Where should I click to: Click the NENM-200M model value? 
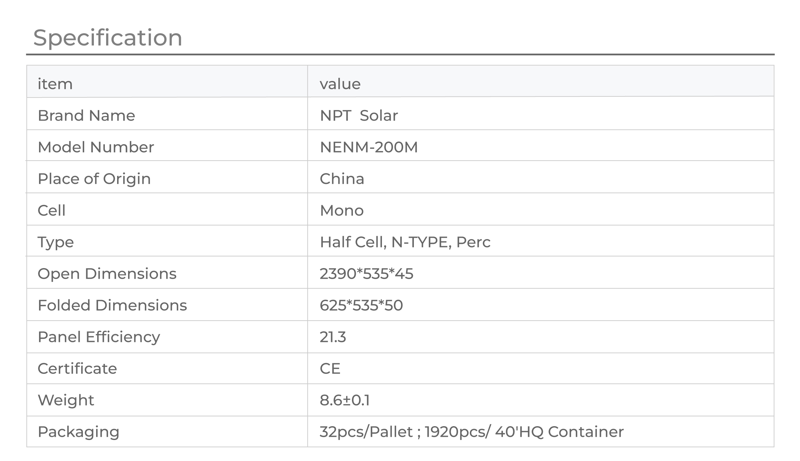pos(369,147)
